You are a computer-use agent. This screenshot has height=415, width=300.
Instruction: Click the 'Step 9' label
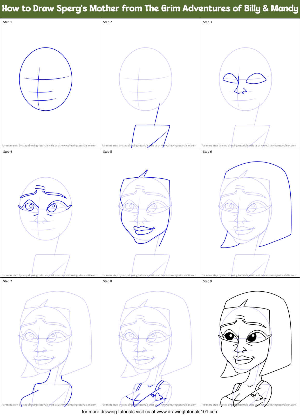coord(207,281)
